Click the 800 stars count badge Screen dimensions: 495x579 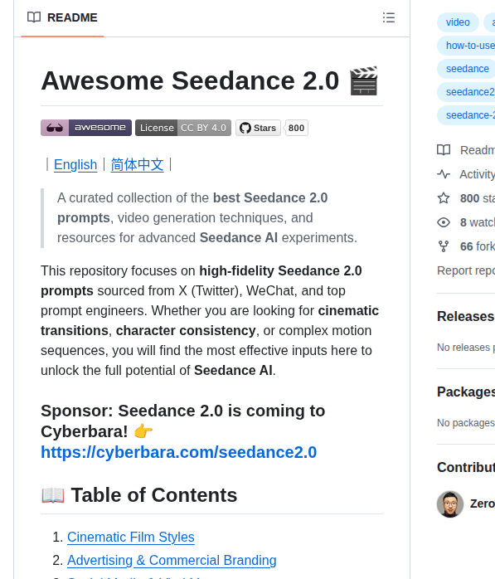(296, 128)
